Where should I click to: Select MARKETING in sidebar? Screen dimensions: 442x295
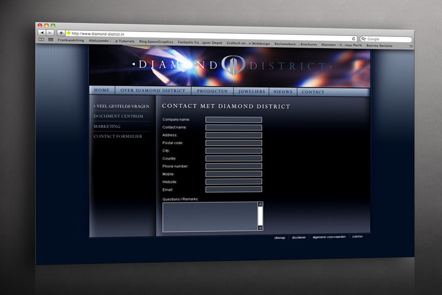107,127
